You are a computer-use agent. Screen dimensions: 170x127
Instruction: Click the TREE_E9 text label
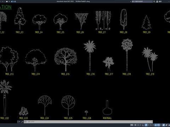coord(147,32)
